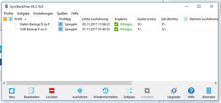221x103 pixels.
Task: Click source F:\ in USB Backup row
Action: coord(140,29)
